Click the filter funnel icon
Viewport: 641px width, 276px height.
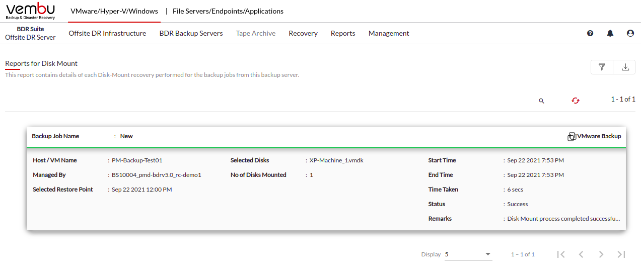coord(602,67)
